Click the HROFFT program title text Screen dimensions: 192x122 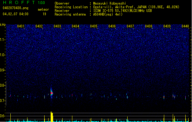pos(19,2)
